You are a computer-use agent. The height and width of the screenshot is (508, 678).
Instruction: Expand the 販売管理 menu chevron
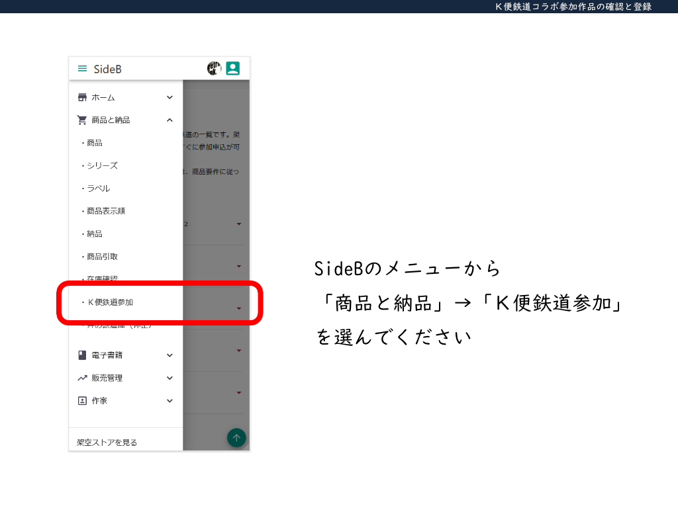point(170,378)
